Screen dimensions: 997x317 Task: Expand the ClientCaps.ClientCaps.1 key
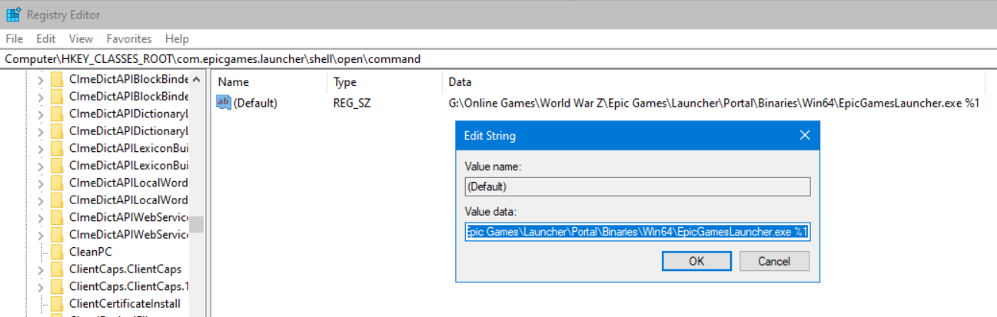click(40, 286)
